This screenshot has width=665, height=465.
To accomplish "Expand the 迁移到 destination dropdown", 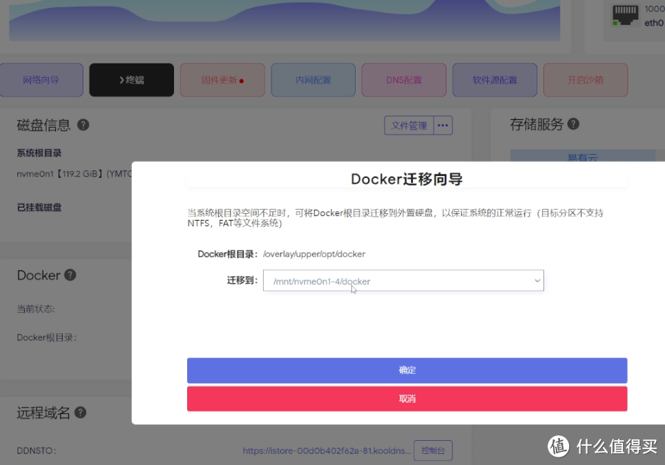I will click(x=537, y=281).
